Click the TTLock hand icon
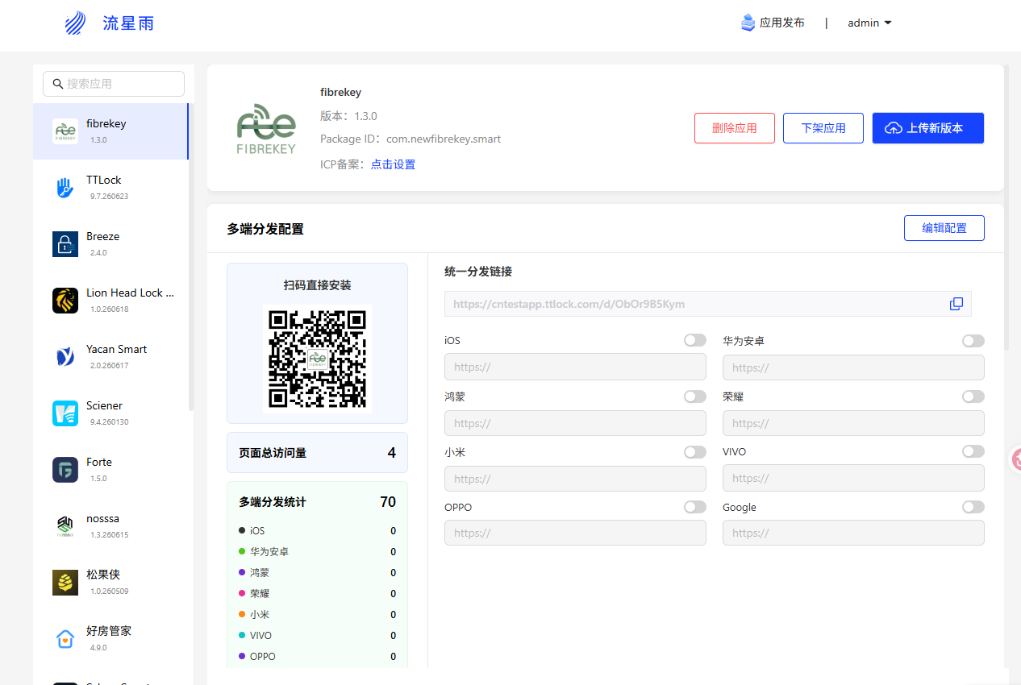The width and height of the screenshot is (1021, 685). pos(65,188)
